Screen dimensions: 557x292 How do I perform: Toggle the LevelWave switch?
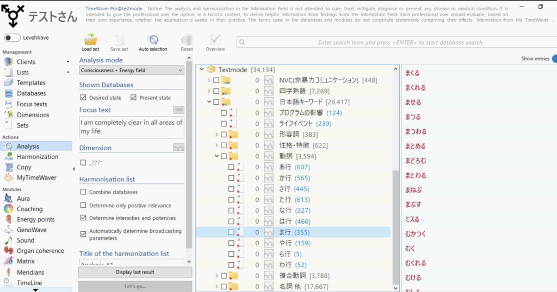[12, 37]
